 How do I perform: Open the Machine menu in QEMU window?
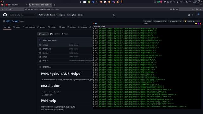(97, 27)
